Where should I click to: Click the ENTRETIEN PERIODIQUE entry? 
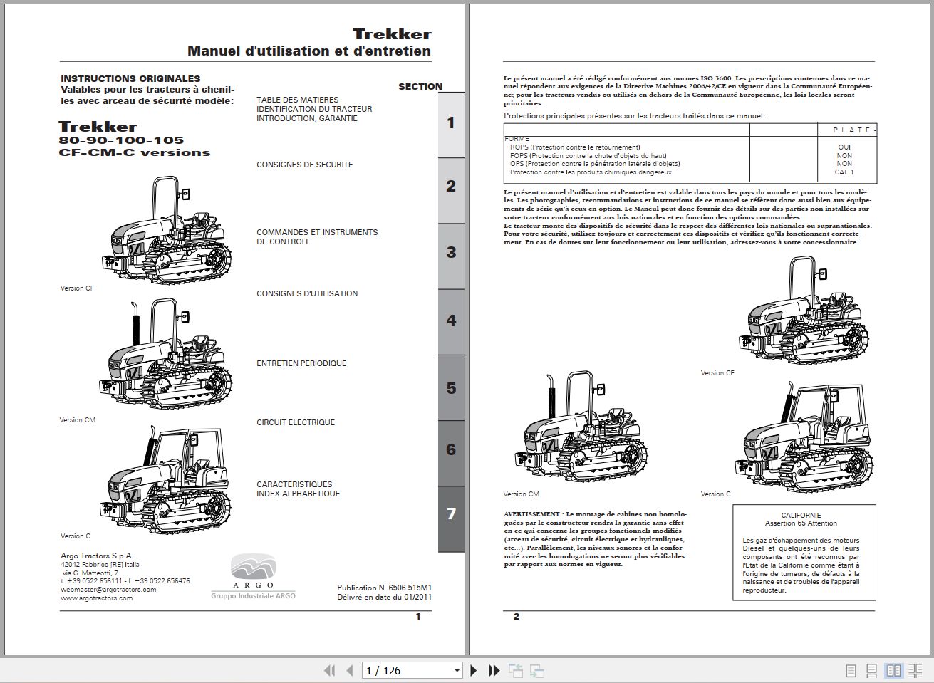click(x=302, y=363)
